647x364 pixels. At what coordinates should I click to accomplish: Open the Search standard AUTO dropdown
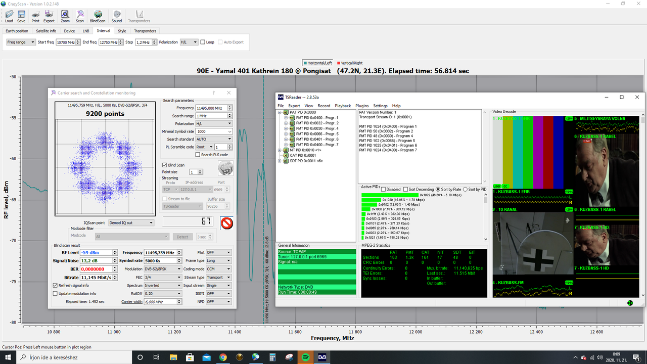tap(214, 139)
